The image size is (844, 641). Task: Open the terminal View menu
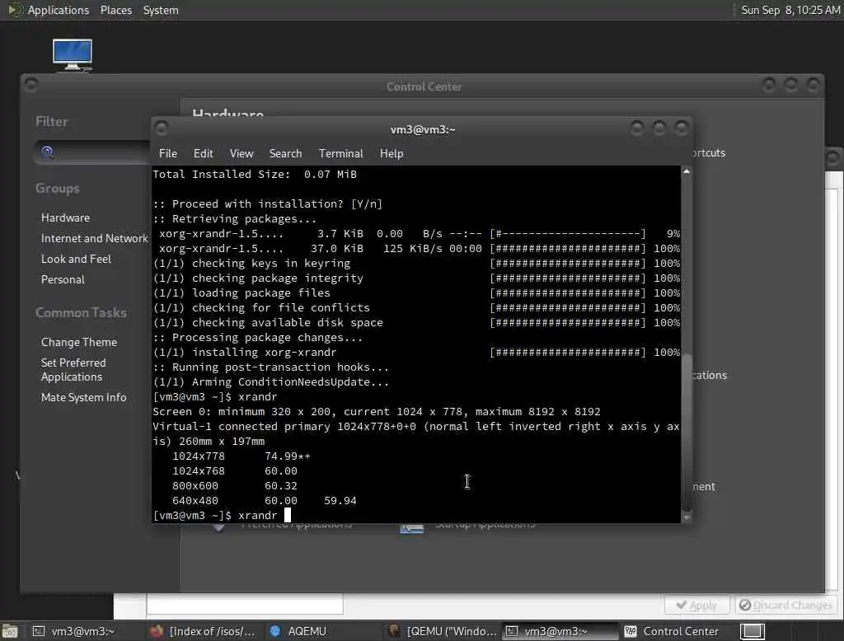(x=241, y=153)
